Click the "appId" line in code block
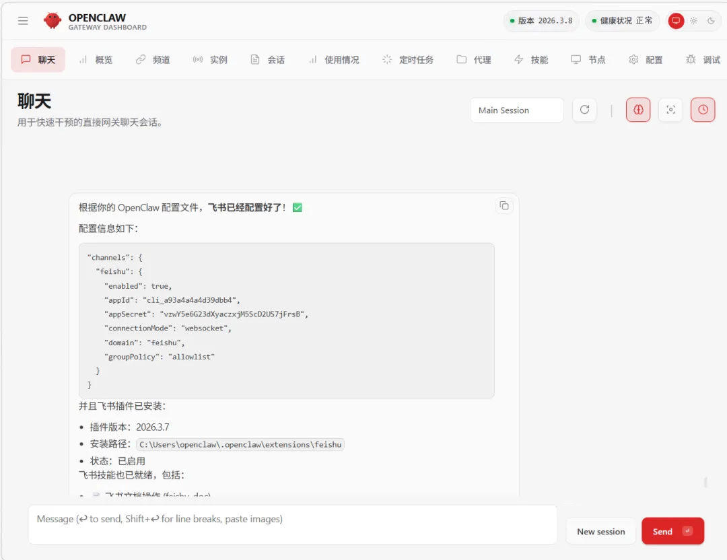The height and width of the screenshot is (560, 727). tap(172, 300)
